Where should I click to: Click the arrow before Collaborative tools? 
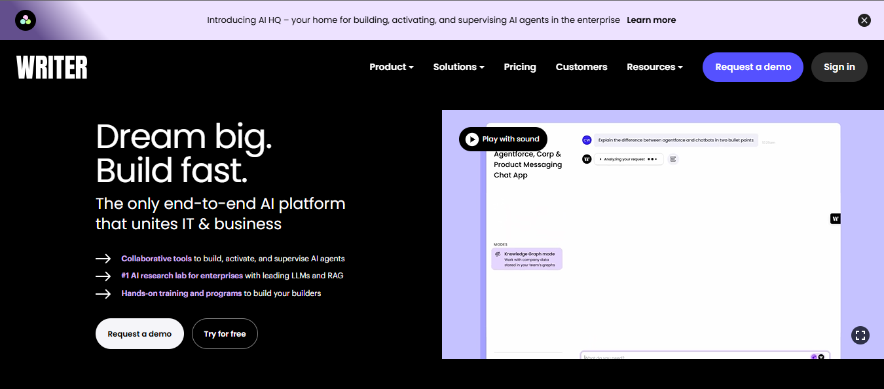tap(103, 259)
